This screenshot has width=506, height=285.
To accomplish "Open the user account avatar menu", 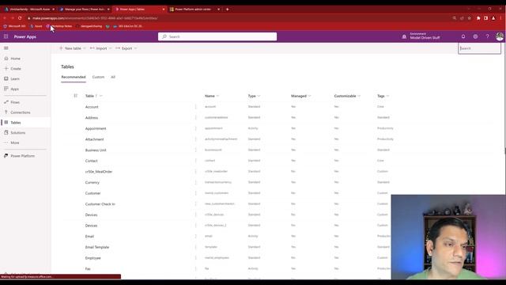I will point(500,36).
